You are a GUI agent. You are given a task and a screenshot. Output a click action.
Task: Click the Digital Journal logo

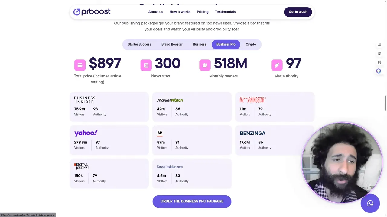coord(82,166)
